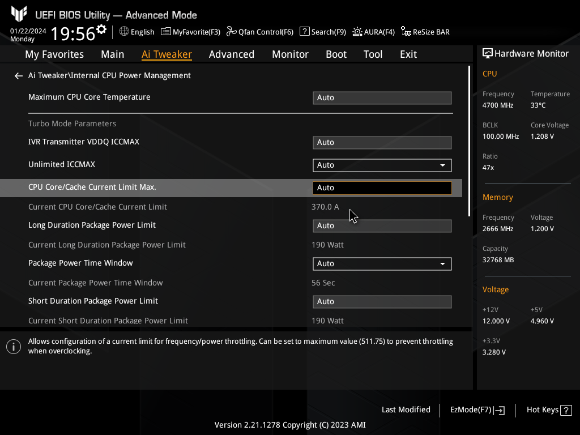Click the Long Duration Package Power Limit field

click(382, 226)
